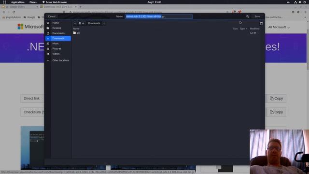Open the clock showing Aug 2 13:03
Image resolution: width=309 pixels, height=174 pixels.
(x=154, y=2)
